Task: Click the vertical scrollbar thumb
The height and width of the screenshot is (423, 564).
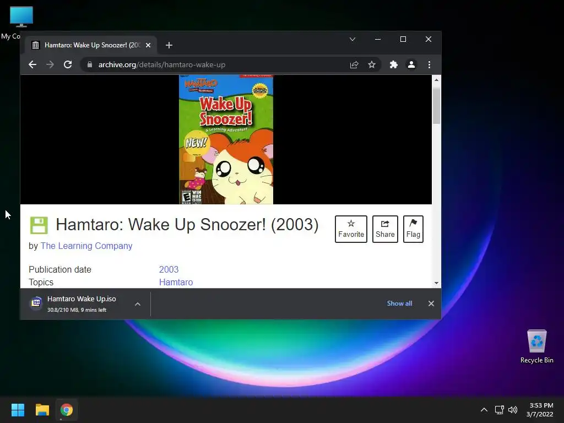Action: click(436, 105)
